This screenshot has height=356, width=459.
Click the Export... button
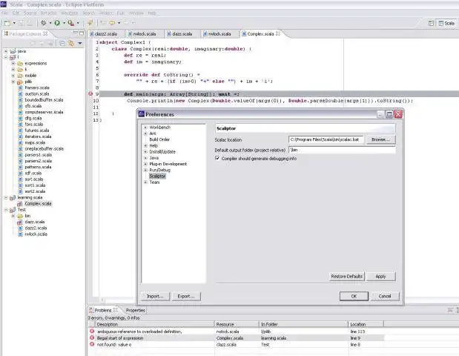(186, 296)
